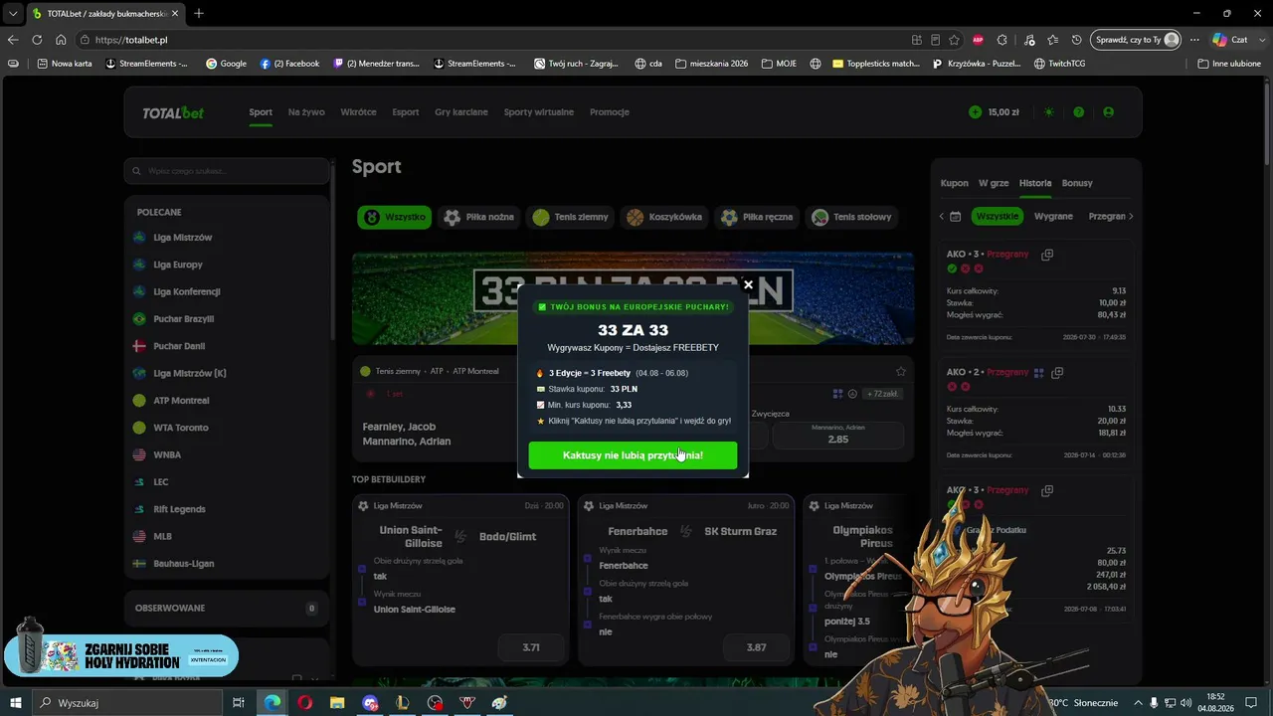Switch to the Bonusy tab
1273x716 pixels.
[x=1077, y=183]
